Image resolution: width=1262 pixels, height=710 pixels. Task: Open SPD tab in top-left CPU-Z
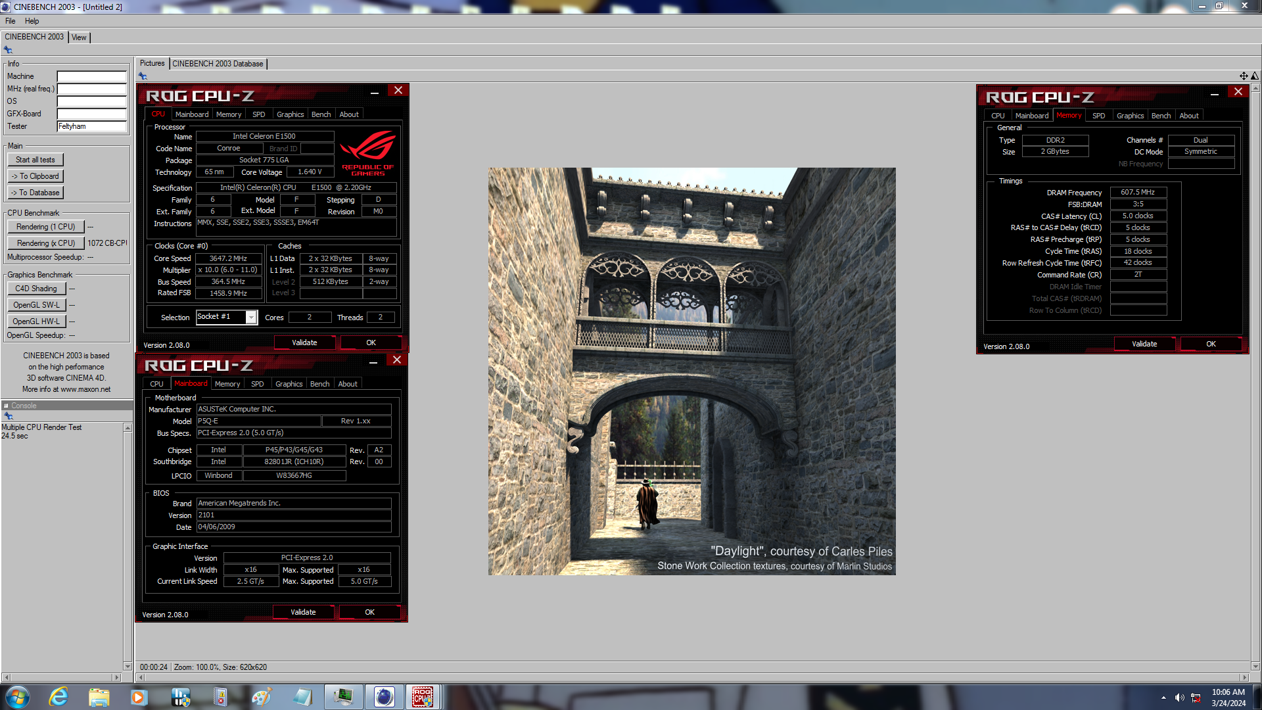click(259, 114)
